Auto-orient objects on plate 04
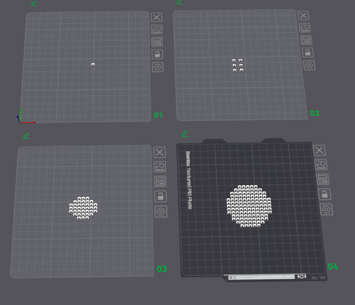 coord(321,165)
